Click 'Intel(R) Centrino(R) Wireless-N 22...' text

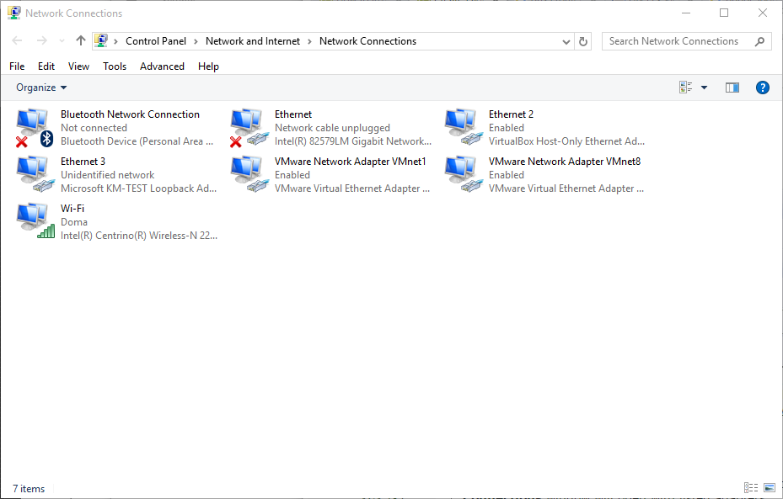(139, 236)
